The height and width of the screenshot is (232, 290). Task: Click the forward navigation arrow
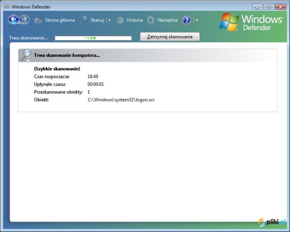click(x=24, y=19)
